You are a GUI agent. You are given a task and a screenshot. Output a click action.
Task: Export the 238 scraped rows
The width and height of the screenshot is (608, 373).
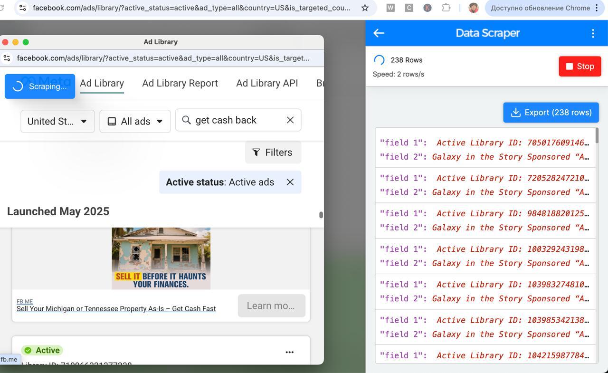551,113
